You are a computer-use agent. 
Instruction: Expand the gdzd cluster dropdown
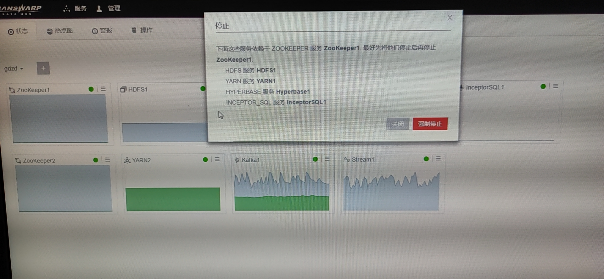[14, 69]
